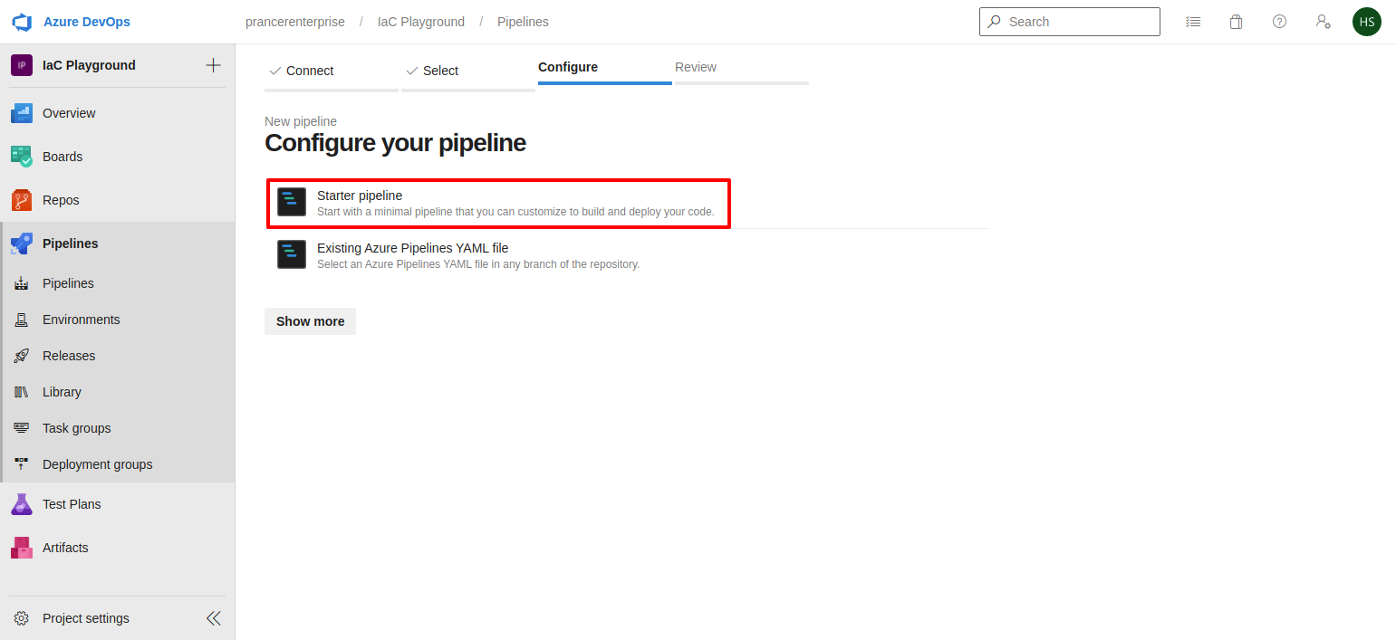Click the 'New pipeline' subtitle text
The width and height of the screenshot is (1396, 640).
[x=301, y=121]
